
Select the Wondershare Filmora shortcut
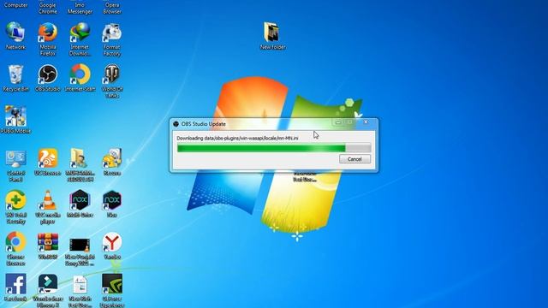[48, 291]
